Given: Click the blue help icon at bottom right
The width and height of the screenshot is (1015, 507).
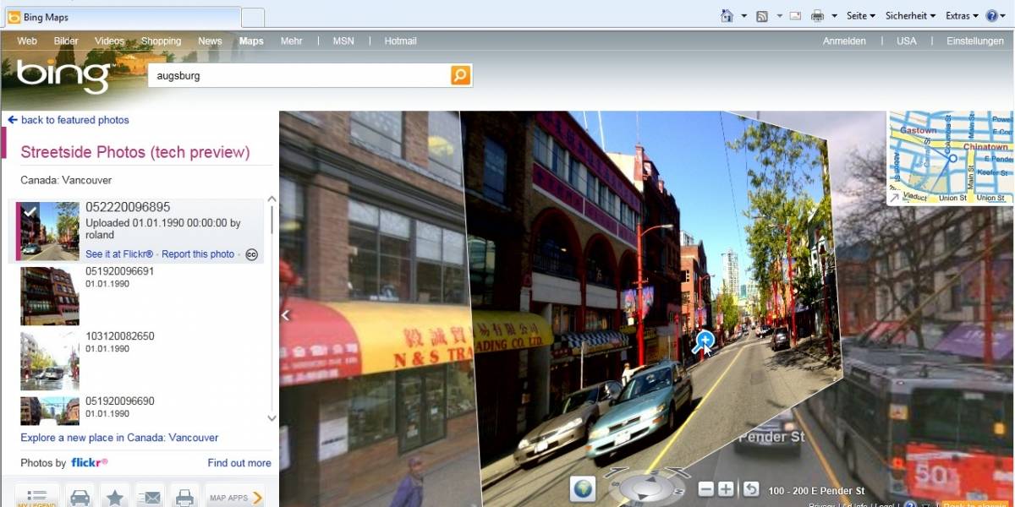Looking at the screenshot, I should pos(909,504).
